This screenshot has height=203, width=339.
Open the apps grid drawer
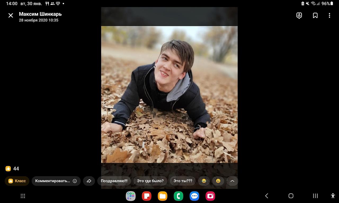pos(23,196)
